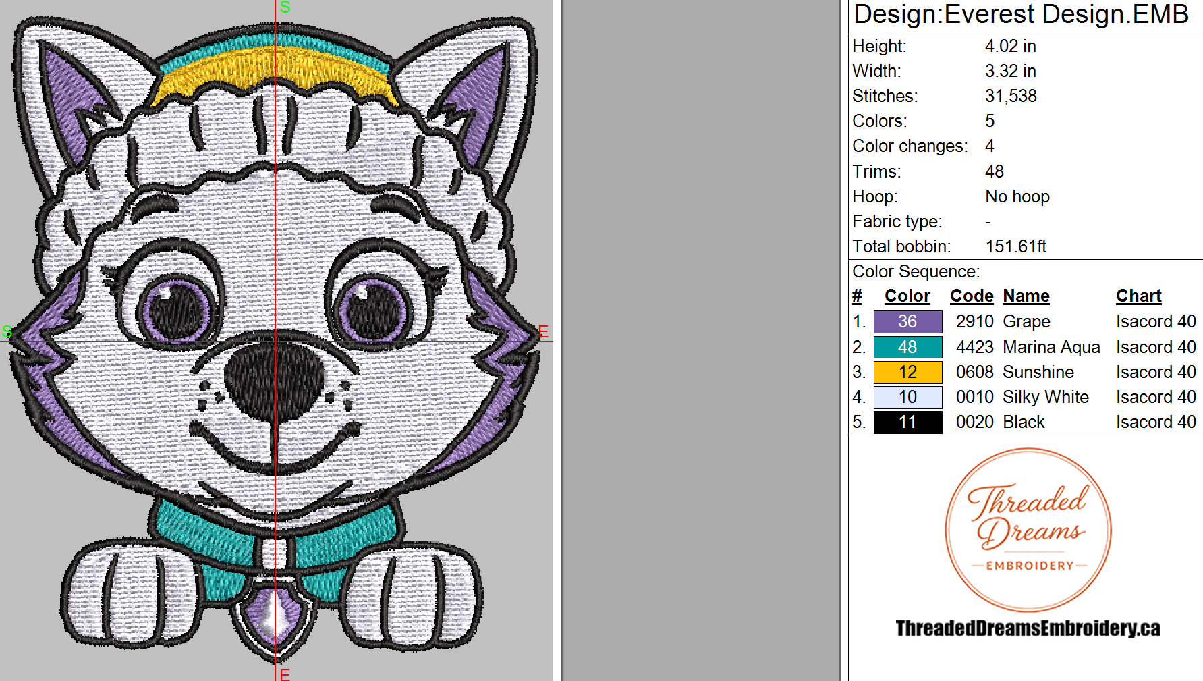Viewport: 1203px width, 681px height.
Task: Click the green S start marker at top
Action: tap(285, 7)
